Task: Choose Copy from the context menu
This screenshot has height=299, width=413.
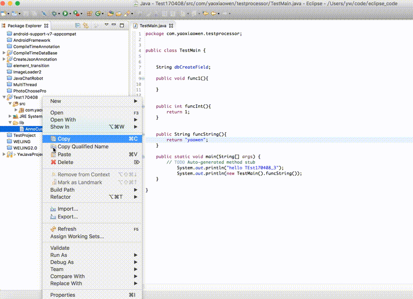Action: (92, 139)
